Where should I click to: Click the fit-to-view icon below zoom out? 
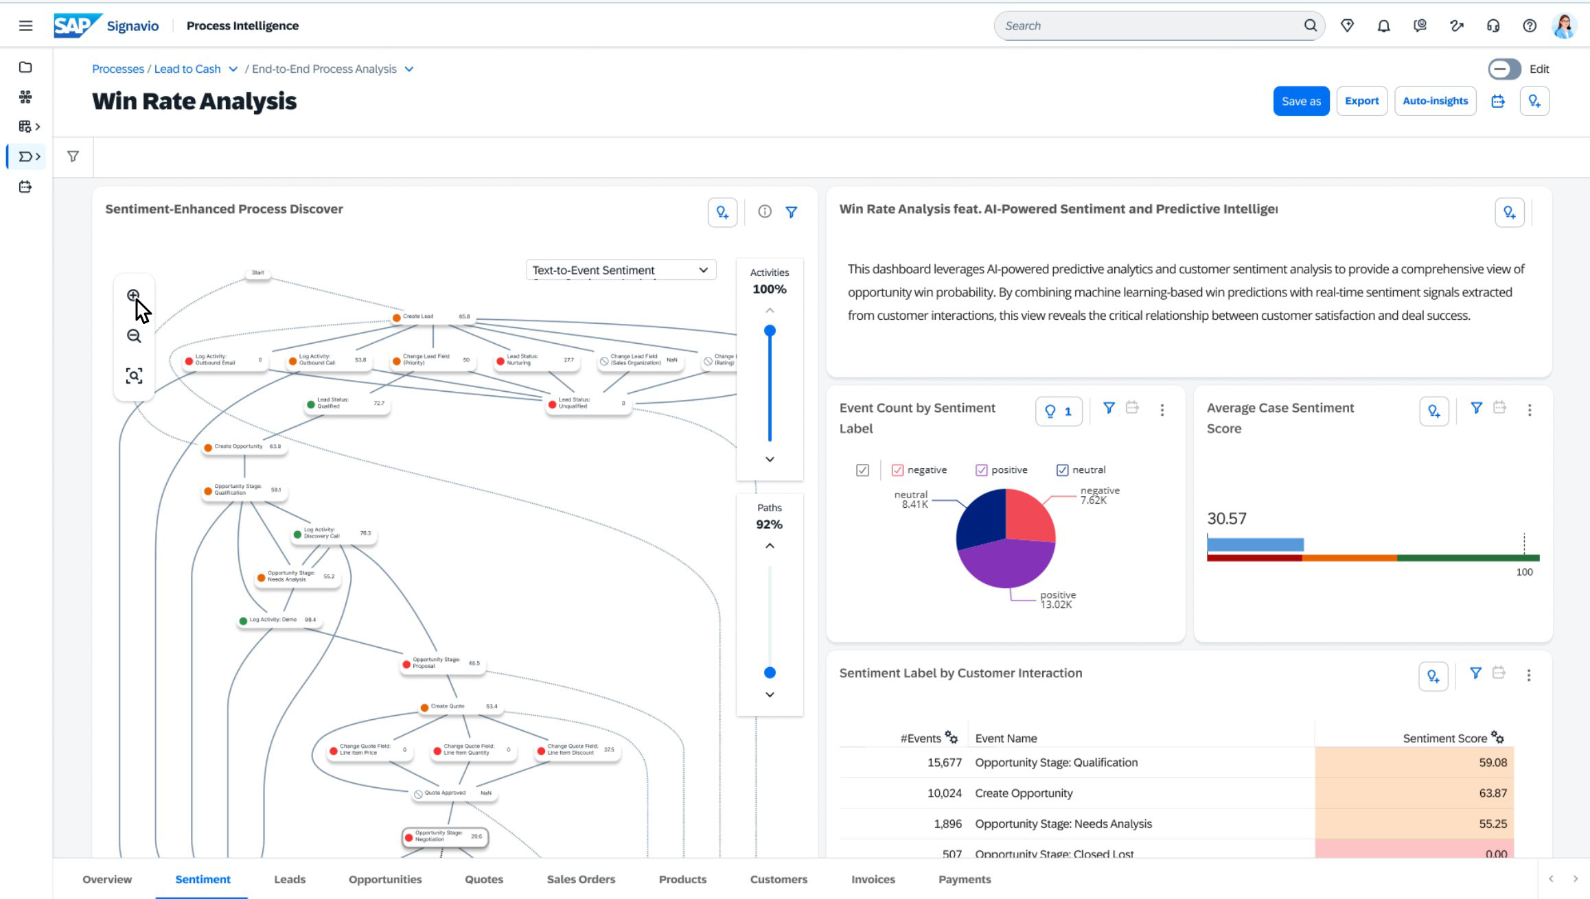[134, 375]
